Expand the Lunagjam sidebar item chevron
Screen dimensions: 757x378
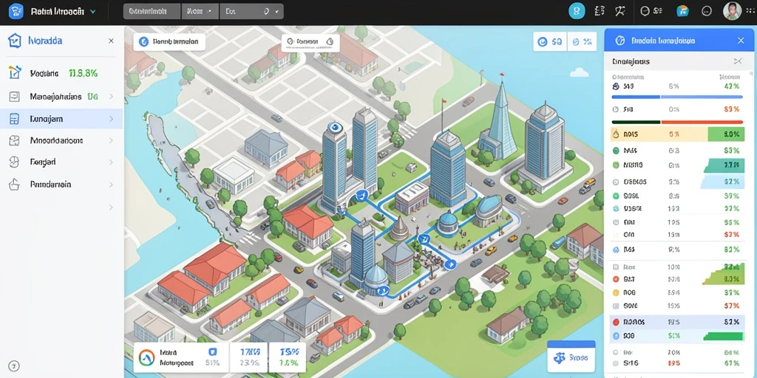coord(111,119)
